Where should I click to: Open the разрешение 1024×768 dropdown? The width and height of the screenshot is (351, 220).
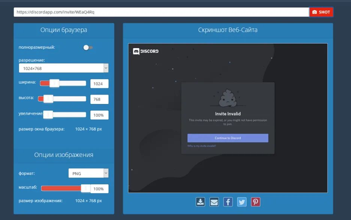click(x=64, y=68)
